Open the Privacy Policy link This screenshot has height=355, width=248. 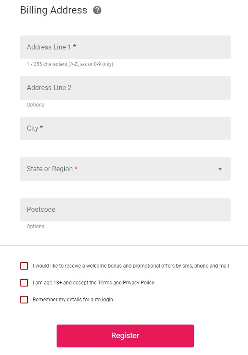coord(139,283)
